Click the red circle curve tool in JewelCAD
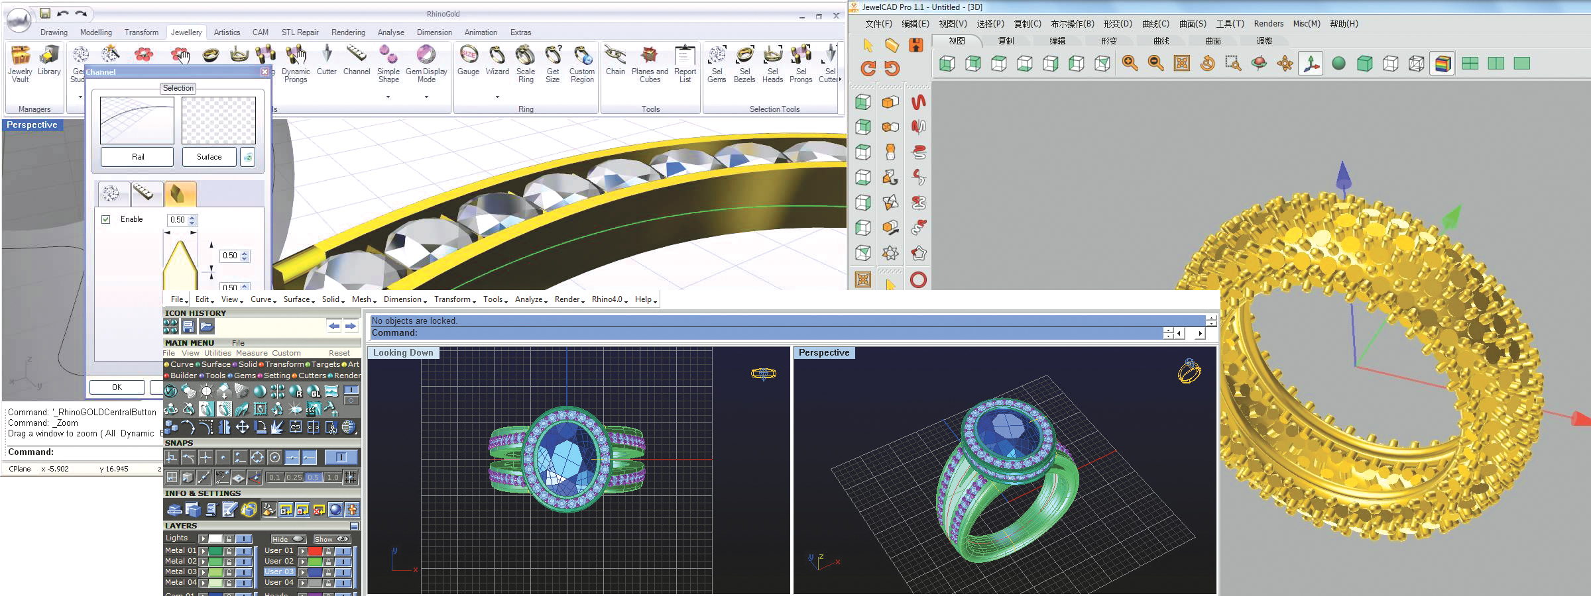 [918, 279]
